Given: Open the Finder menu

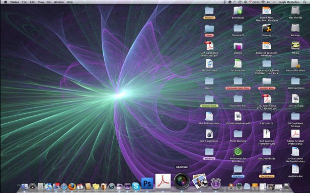Looking at the screenshot, I should 15,2.
